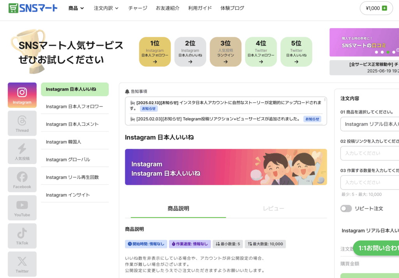The height and width of the screenshot is (278, 399).
Task: Select the YouTube platform icon
Action: point(22,208)
